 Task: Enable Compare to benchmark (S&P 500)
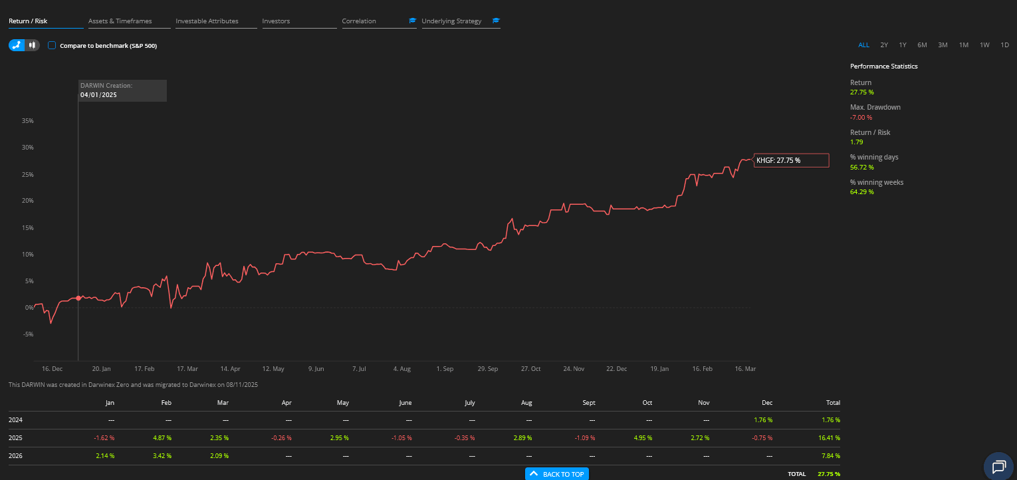(52, 45)
